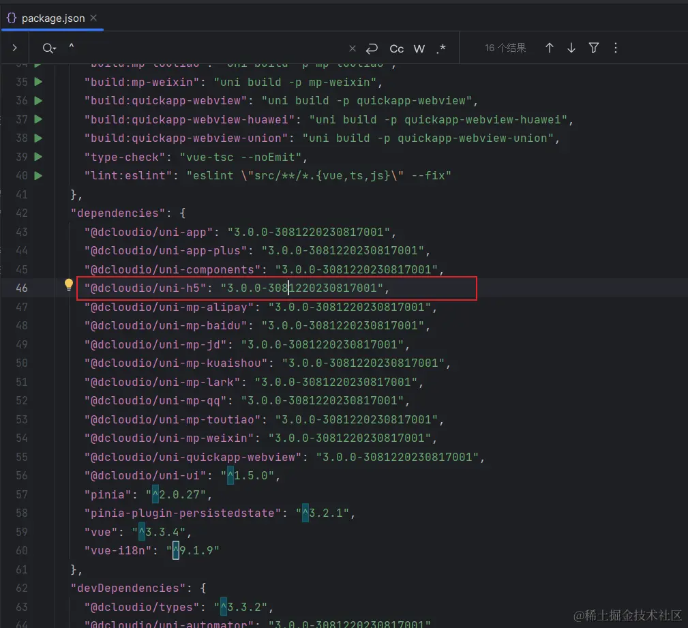
Task: Click line number 61 in gutter
Action: pyautogui.click(x=22, y=569)
